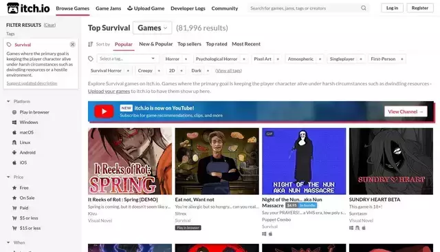
Task: Click the Apple icon next to macOS
Action: pyautogui.click(x=14, y=132)
